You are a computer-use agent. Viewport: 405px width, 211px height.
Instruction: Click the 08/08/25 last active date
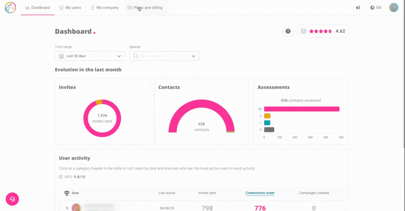point(167,208)
